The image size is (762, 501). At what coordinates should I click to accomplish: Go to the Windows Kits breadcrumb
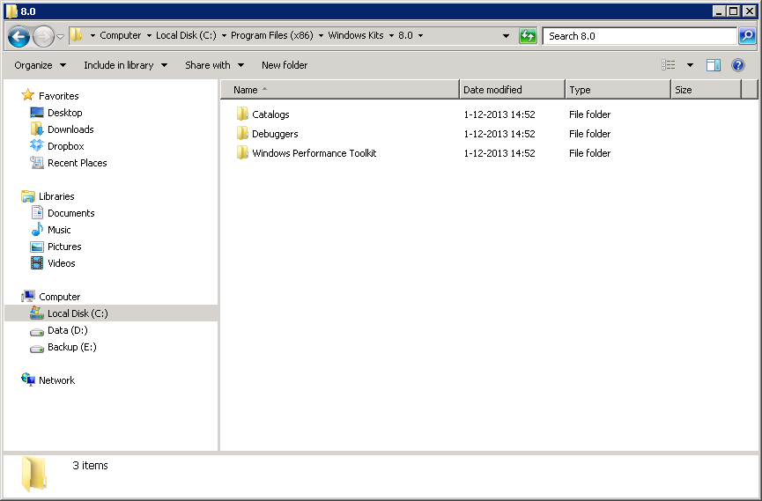tap(356, 35)
